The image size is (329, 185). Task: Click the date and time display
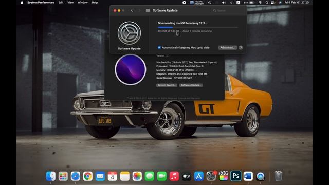297,2
